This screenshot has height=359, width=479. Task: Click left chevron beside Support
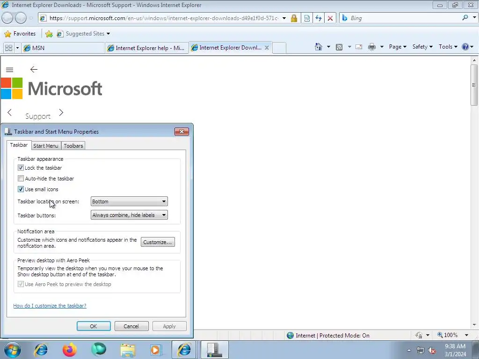(x=9, y=112)
